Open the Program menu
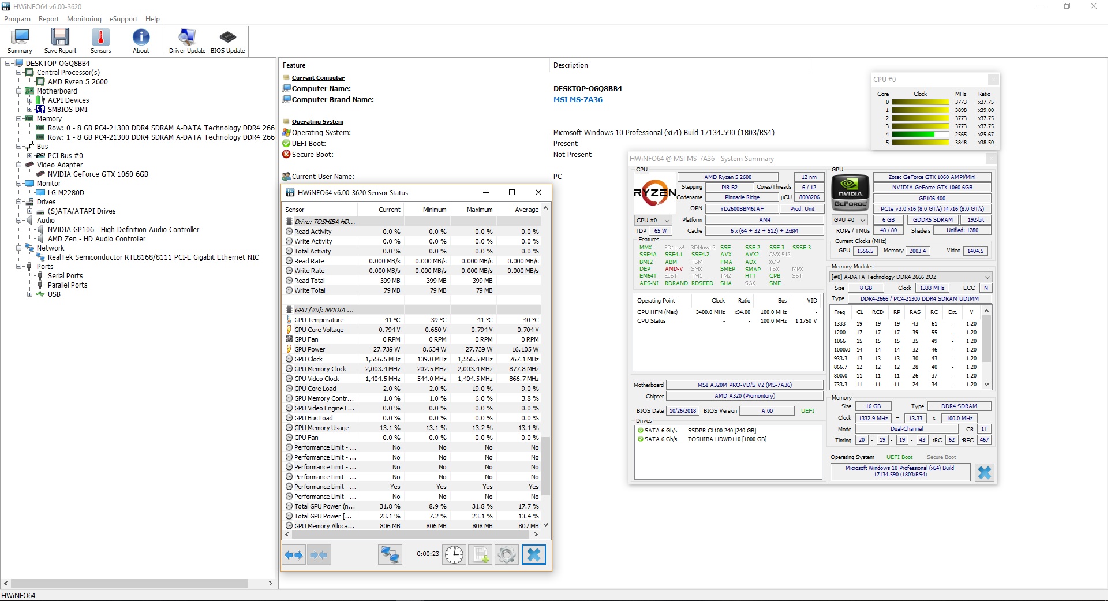The image size is (1111, 601). [x=17, y=19]
